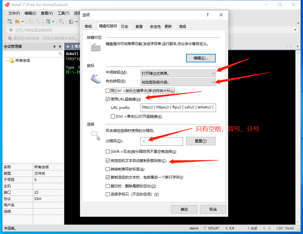The image size is (303, 234).
Task: Close the 选项 dialog
Action: coord(221,15)
